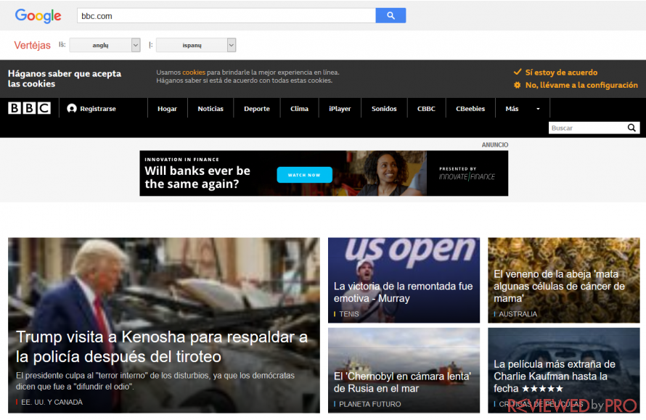This screenshot has width=646, height=420.
Task: Open the Hogar menu item
Action: [x=167, y=109]
